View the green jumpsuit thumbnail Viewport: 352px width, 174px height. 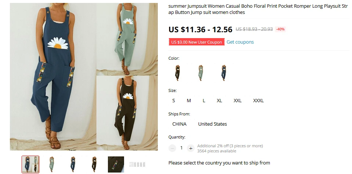(x=52, y=164)
